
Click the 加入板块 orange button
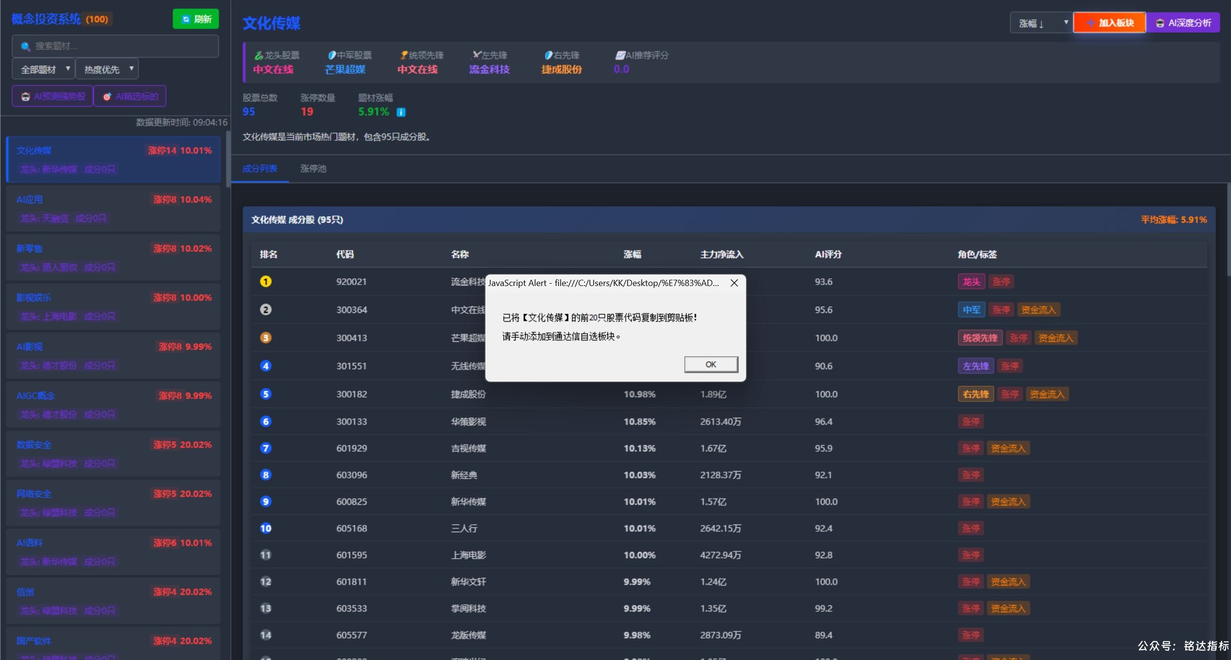coord(1110,23)
